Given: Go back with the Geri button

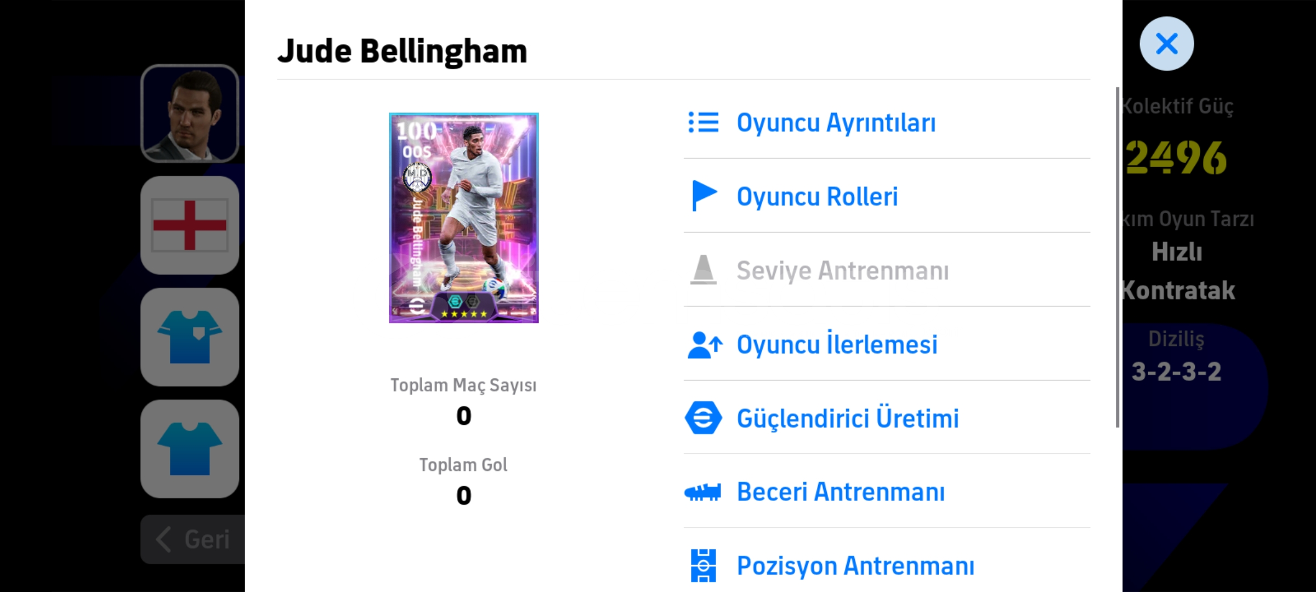Looking at the screenshot, I should (193, 539).
